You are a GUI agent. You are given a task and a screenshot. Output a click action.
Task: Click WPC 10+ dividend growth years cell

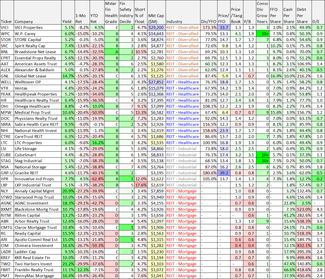tap(263, 34)
